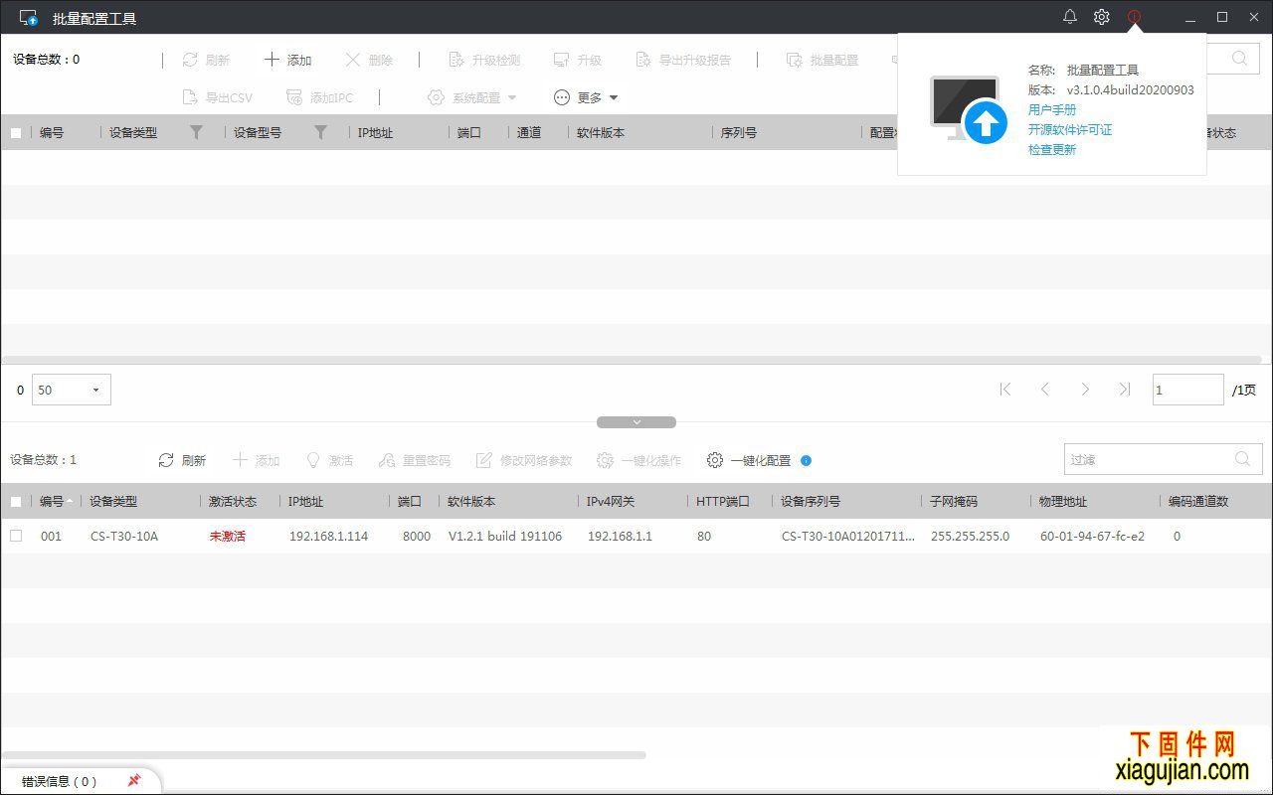Click search magnifier in 过滤 field
Image resolution: width=1273 pixels, height=795 pixels.
point(1242,459)
